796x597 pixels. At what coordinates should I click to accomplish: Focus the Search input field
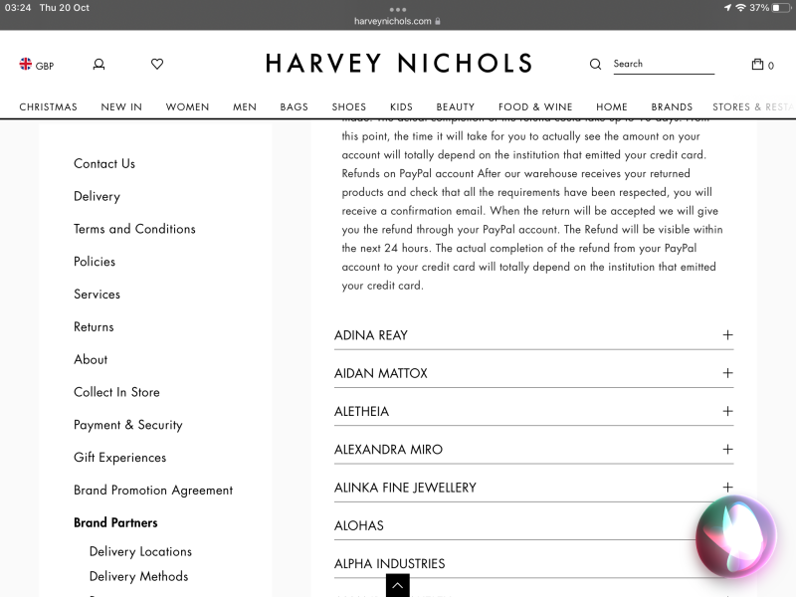(x=664, y=64)
